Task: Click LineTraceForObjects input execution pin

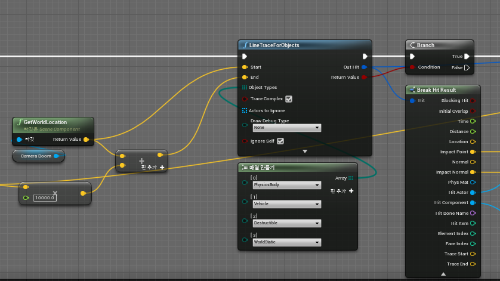Action: pyautogui.click(x=245, y=57)
